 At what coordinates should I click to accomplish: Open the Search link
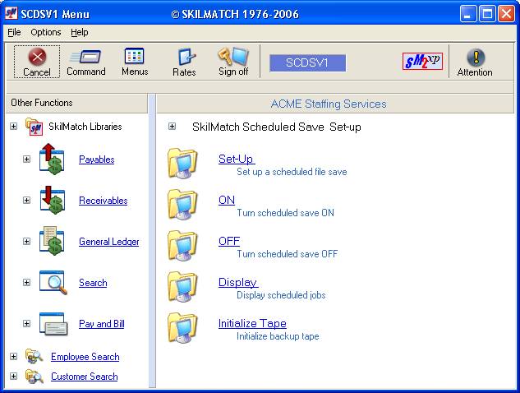pyautogui.click(x=93, y=283)
